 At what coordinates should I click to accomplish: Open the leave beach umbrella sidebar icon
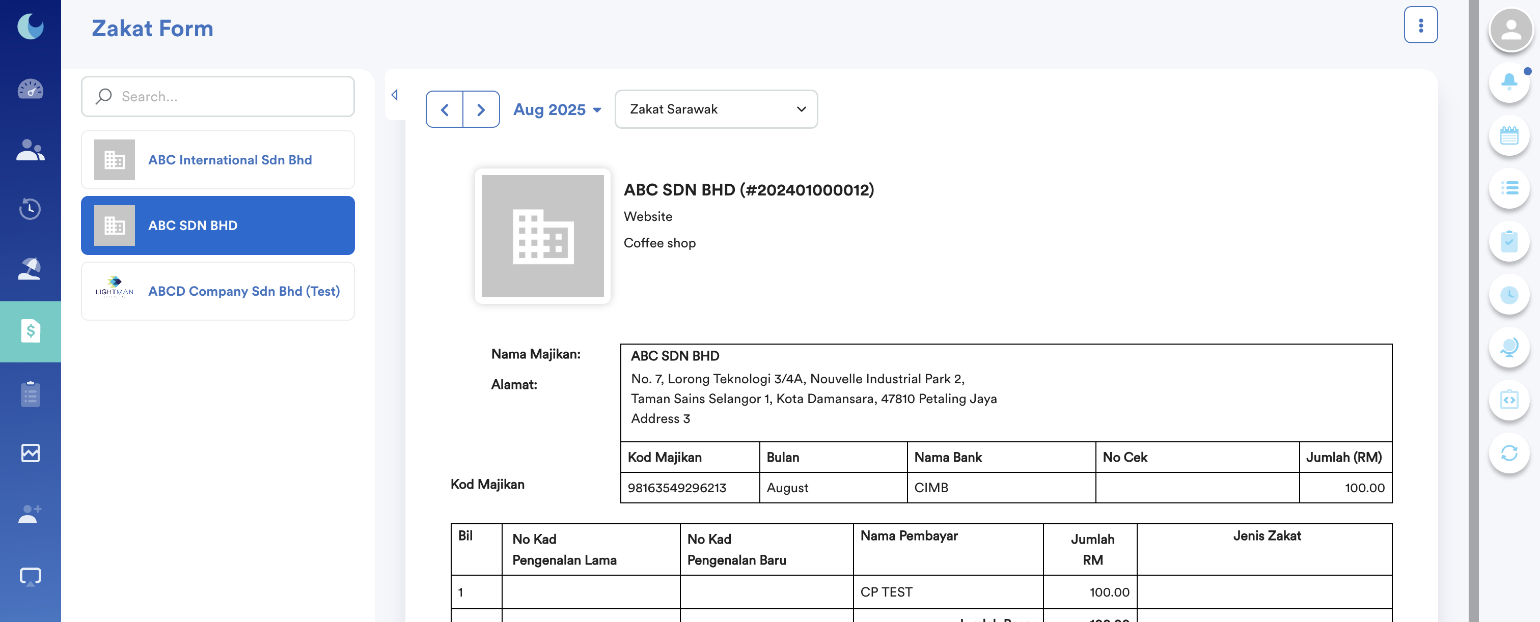30,269
